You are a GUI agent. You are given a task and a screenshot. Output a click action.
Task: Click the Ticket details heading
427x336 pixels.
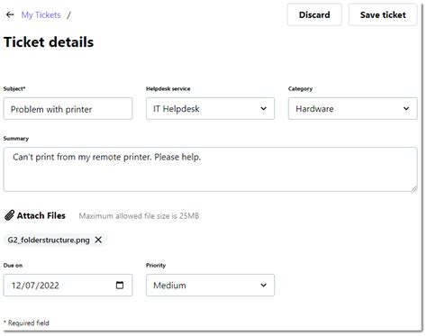[x=49, y=42]
